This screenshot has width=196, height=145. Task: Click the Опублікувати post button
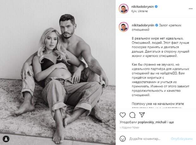click(x=182, y=139)
